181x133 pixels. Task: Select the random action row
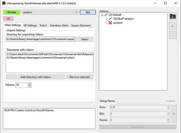coord(118,23)
